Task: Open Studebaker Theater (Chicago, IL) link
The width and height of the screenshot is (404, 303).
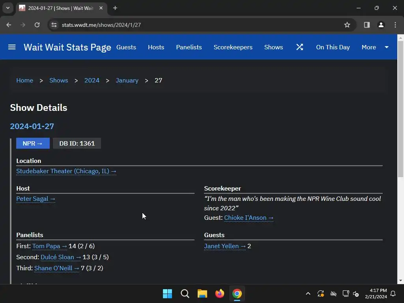Action: [66, 171]
